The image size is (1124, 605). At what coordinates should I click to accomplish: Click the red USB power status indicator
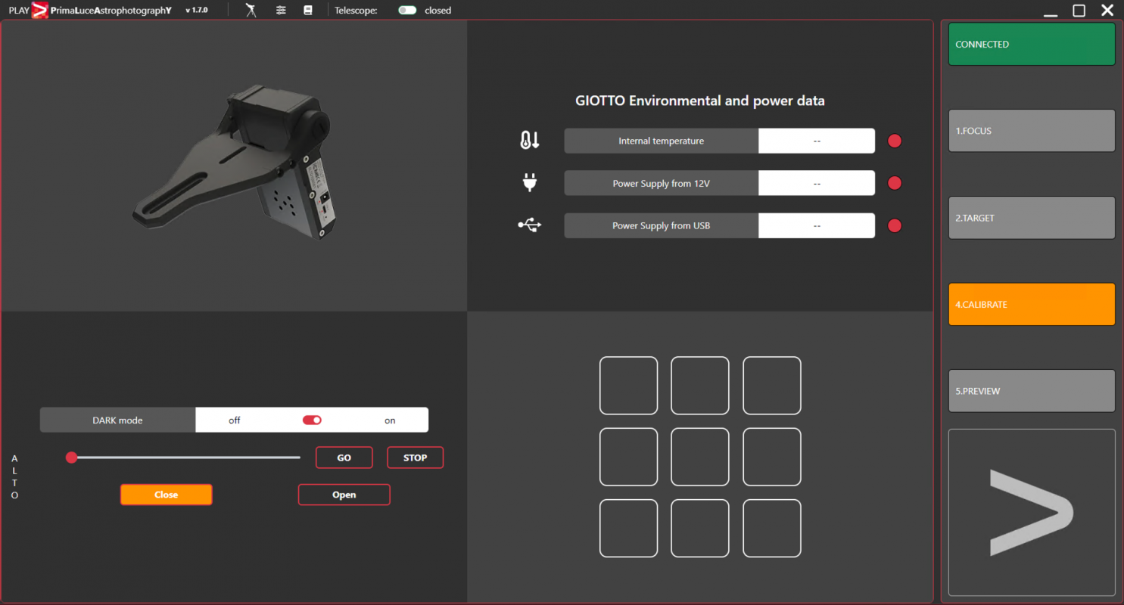(895, 225)
